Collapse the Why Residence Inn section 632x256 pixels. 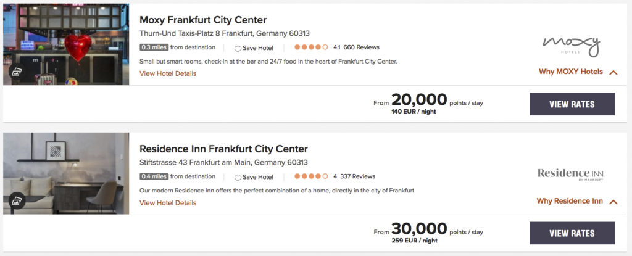click(613, 202)
